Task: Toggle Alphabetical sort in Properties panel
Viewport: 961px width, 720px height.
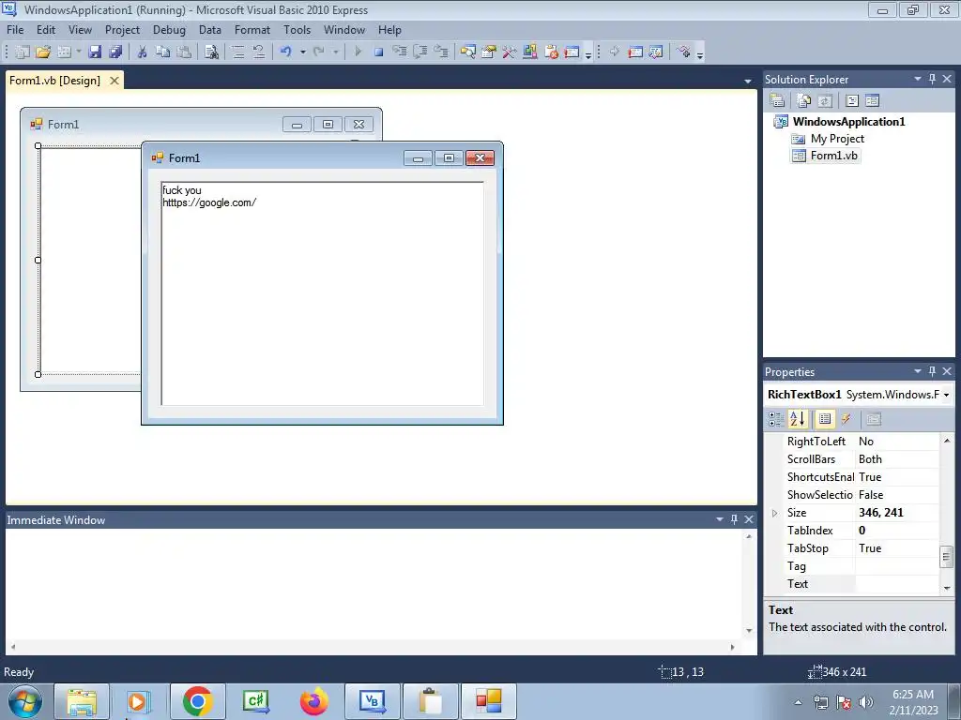Action: click(x=798, y=419)
